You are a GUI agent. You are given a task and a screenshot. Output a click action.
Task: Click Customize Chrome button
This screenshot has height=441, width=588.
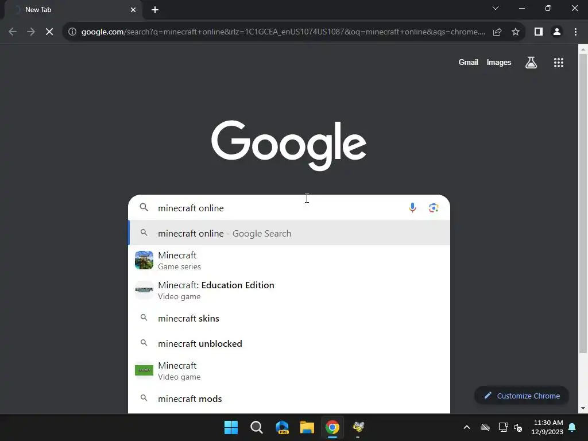(x=521, y=396)
